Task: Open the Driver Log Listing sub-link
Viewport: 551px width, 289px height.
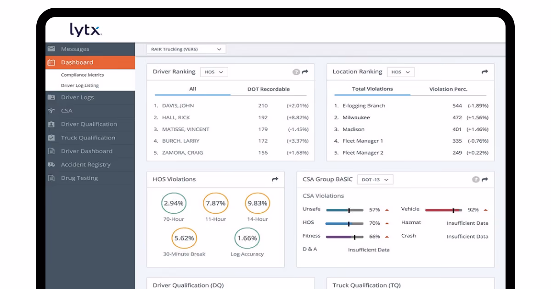Action: (80, 85)
